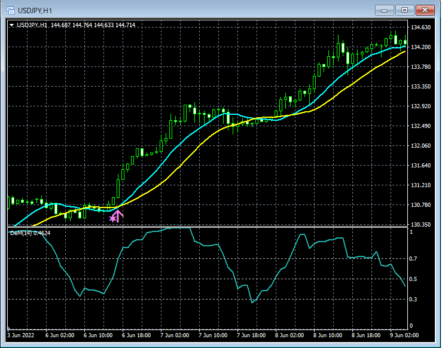The image size is (442, 348).
Task: Select the pink star marker beside the arrow
Action: pyautogui.click(x=112, y=219)
